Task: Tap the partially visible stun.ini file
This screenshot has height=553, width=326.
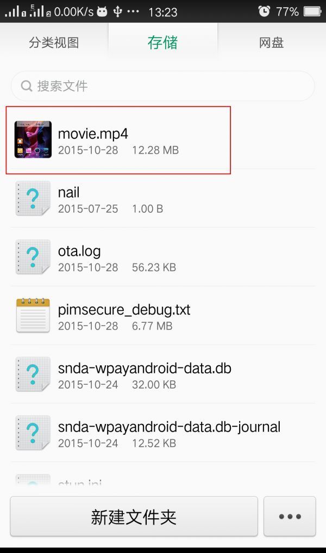Action: pyautogui.click(x=162, y=479)
